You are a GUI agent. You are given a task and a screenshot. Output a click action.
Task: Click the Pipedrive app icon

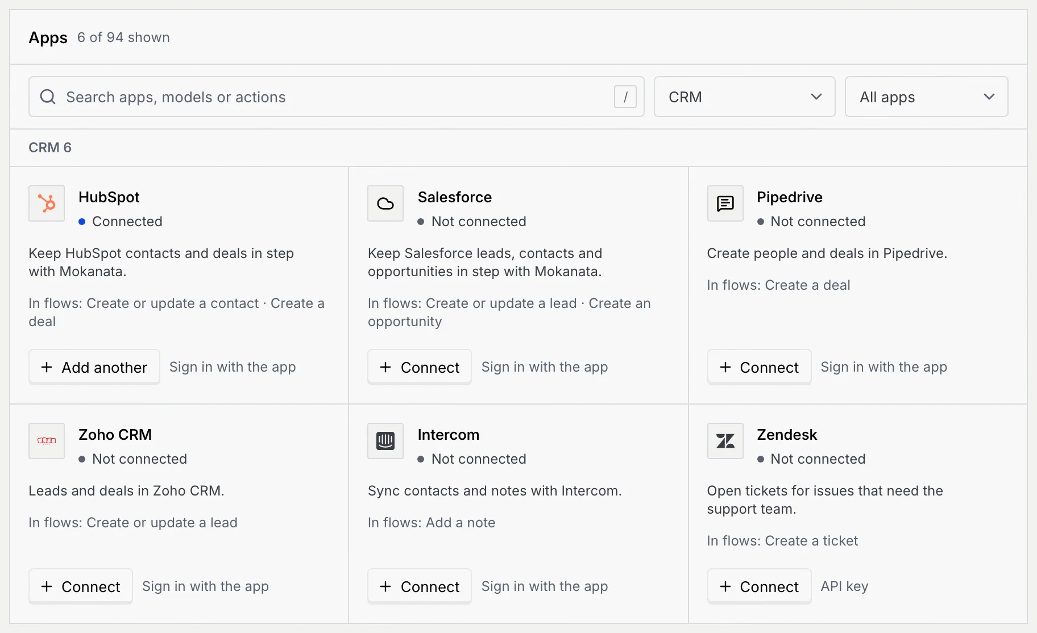[725, 203]
